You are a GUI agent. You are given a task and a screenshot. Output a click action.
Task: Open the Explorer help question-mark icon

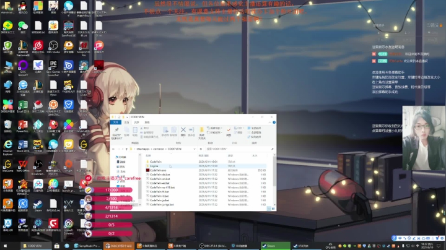click(x=274, y=123)
